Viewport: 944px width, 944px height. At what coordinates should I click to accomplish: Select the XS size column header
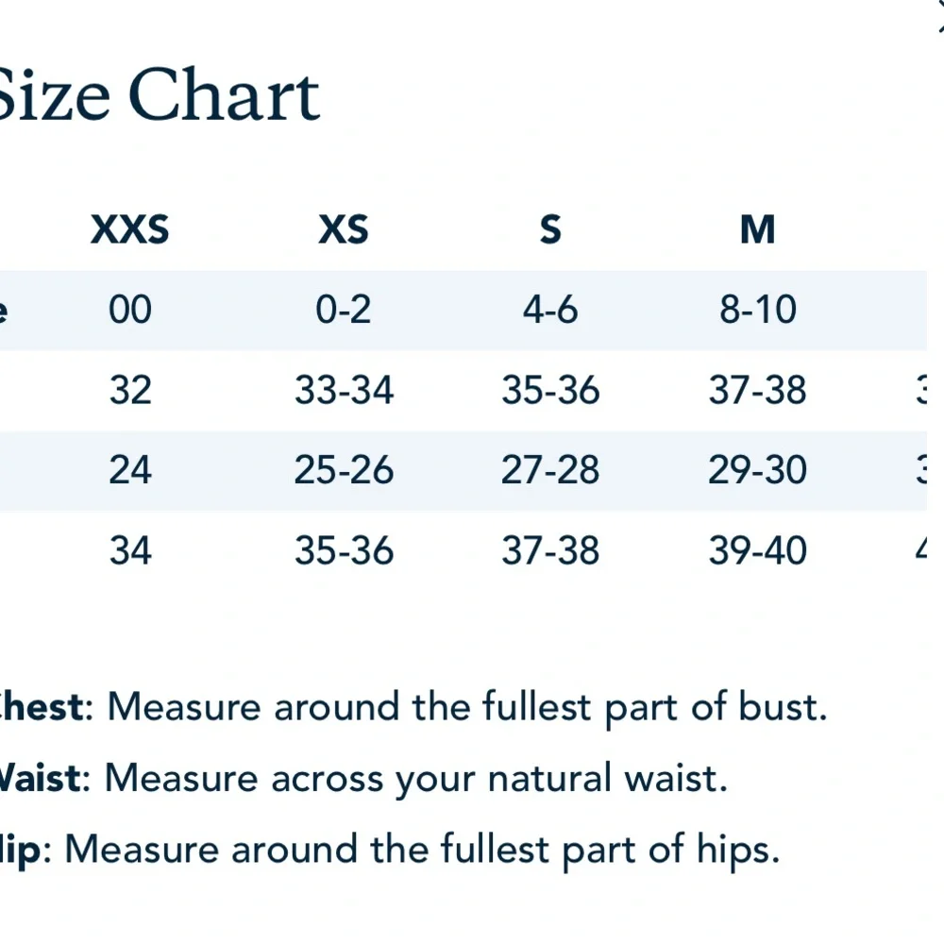coord(344,229)
